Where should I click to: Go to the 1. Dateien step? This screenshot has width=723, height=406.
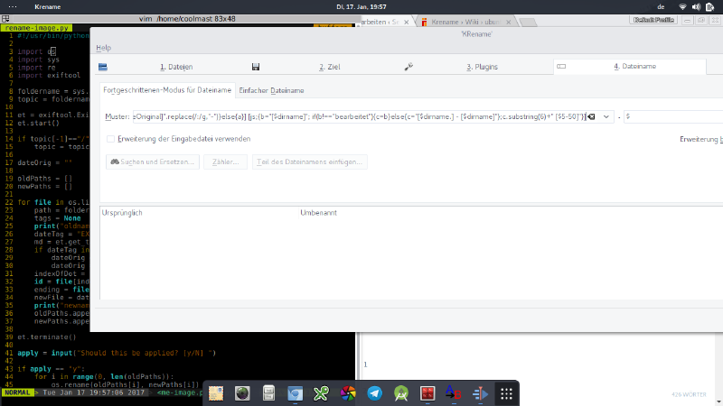pyautogui.click(x=176, y=67)
